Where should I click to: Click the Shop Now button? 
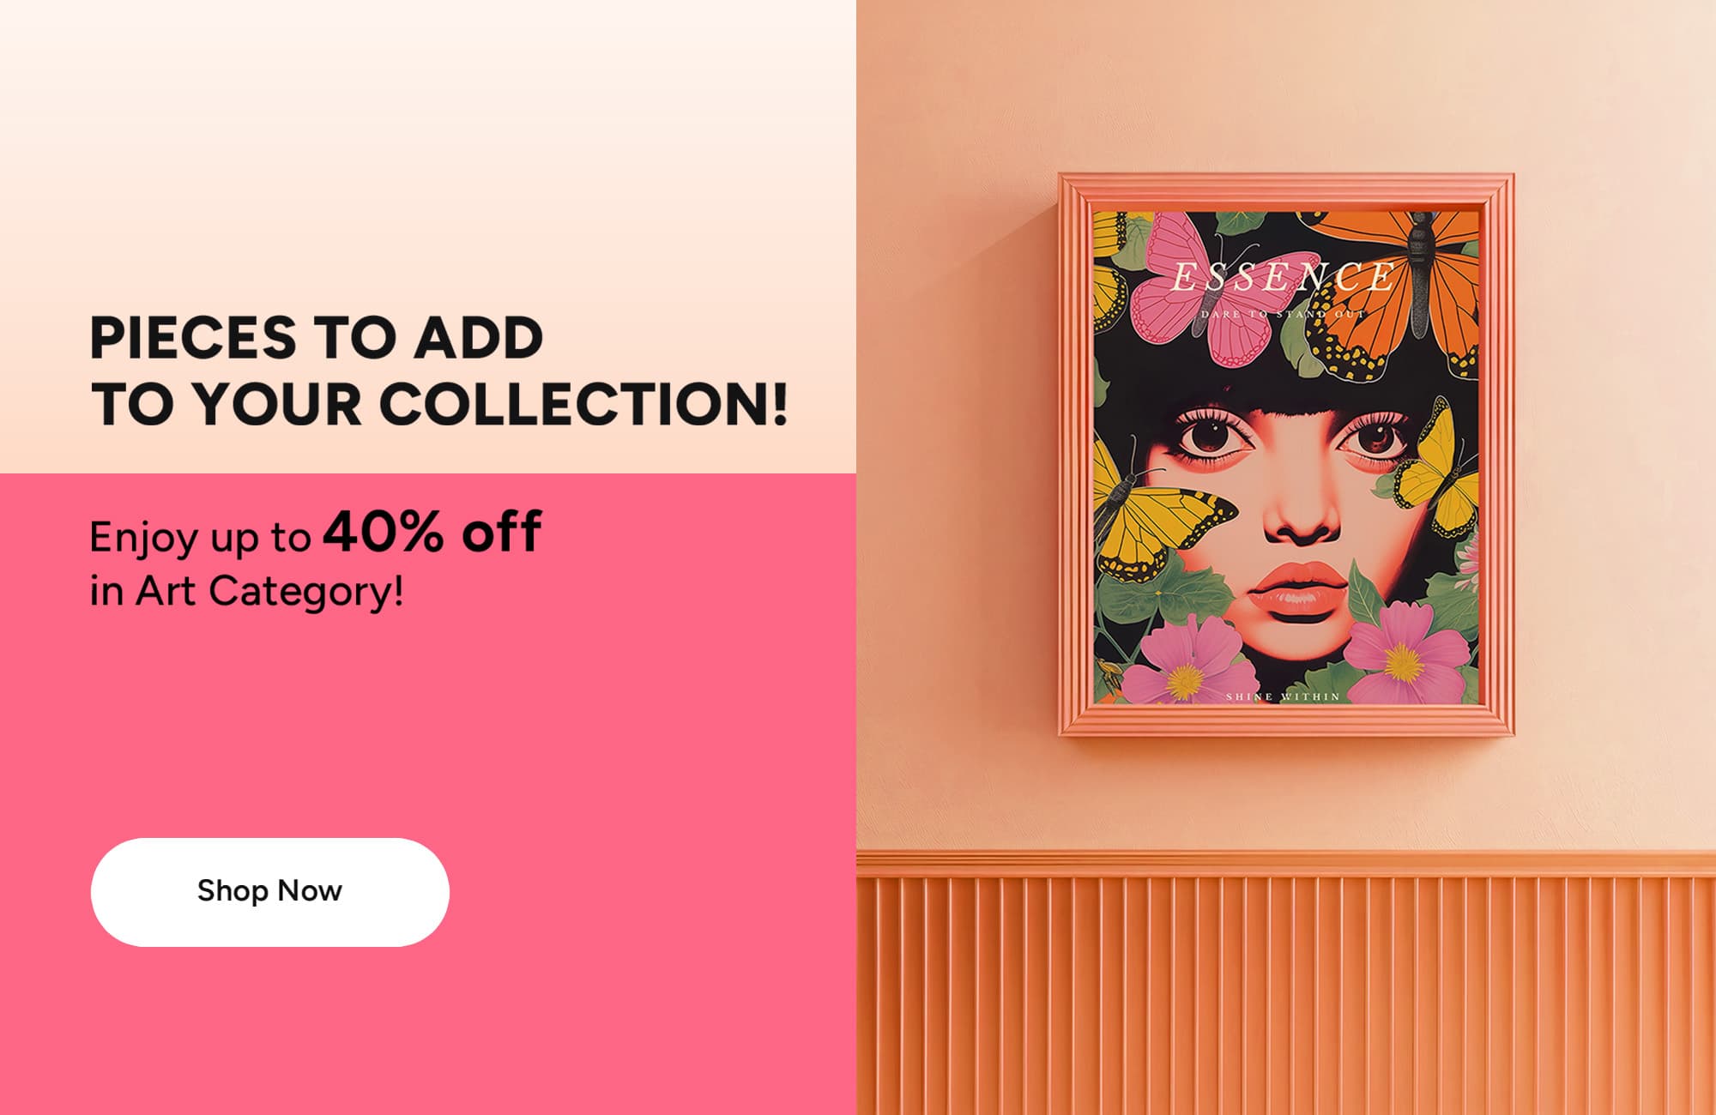269,892
